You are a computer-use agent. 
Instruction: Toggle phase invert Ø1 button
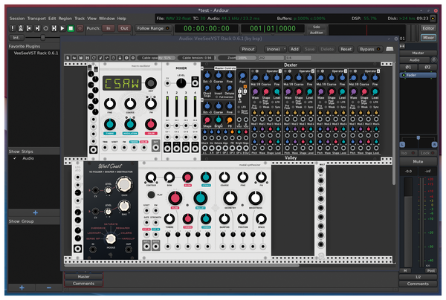tap(408, 67)
